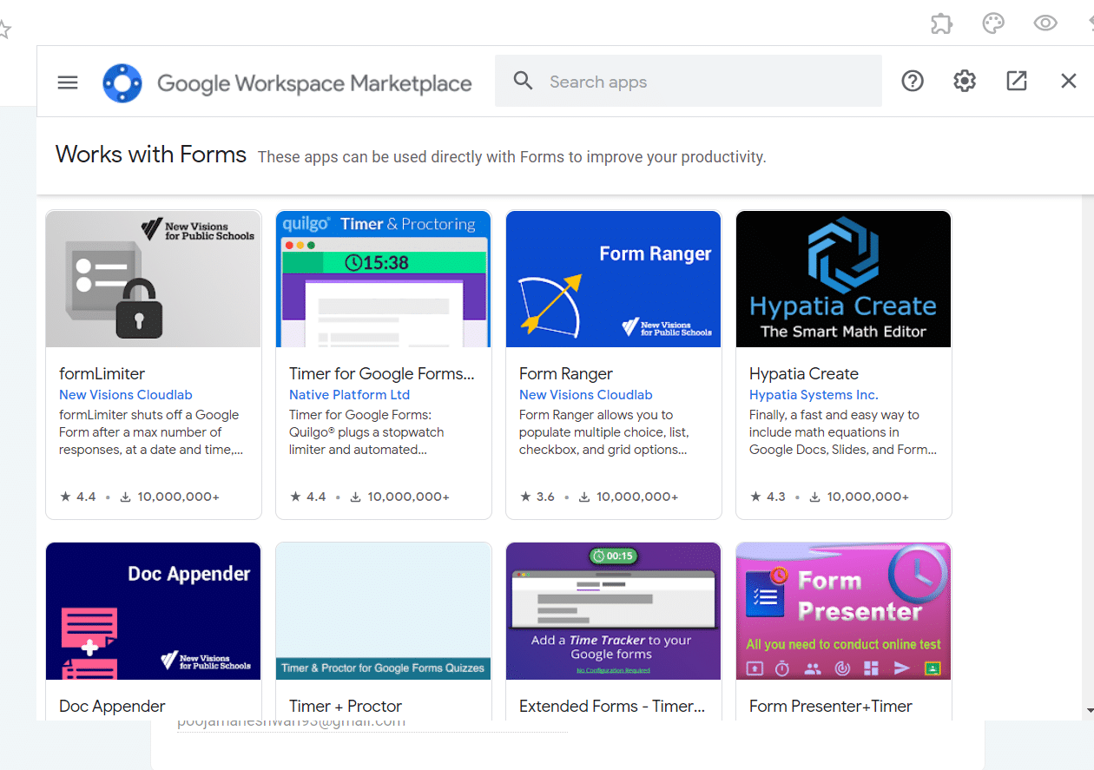Open the Form Presenter banner image
The height and width of the screenshot is (770, 1094).
coord(844,611)
